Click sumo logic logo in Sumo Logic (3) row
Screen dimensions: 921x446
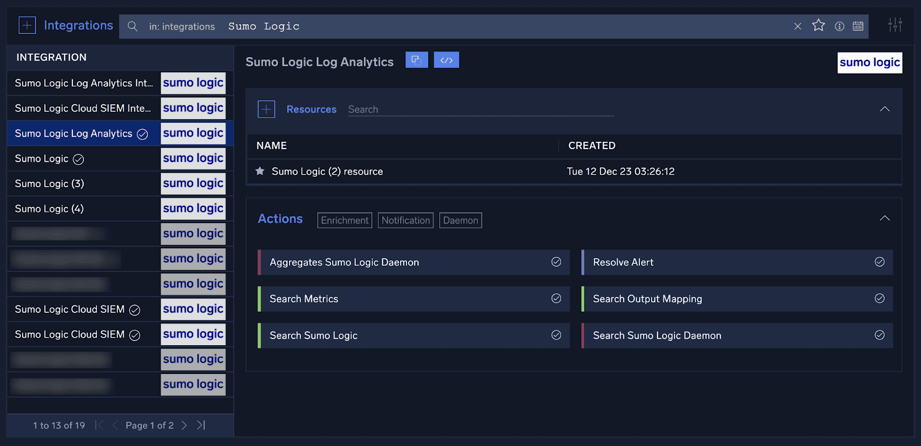tap(193, 183)
